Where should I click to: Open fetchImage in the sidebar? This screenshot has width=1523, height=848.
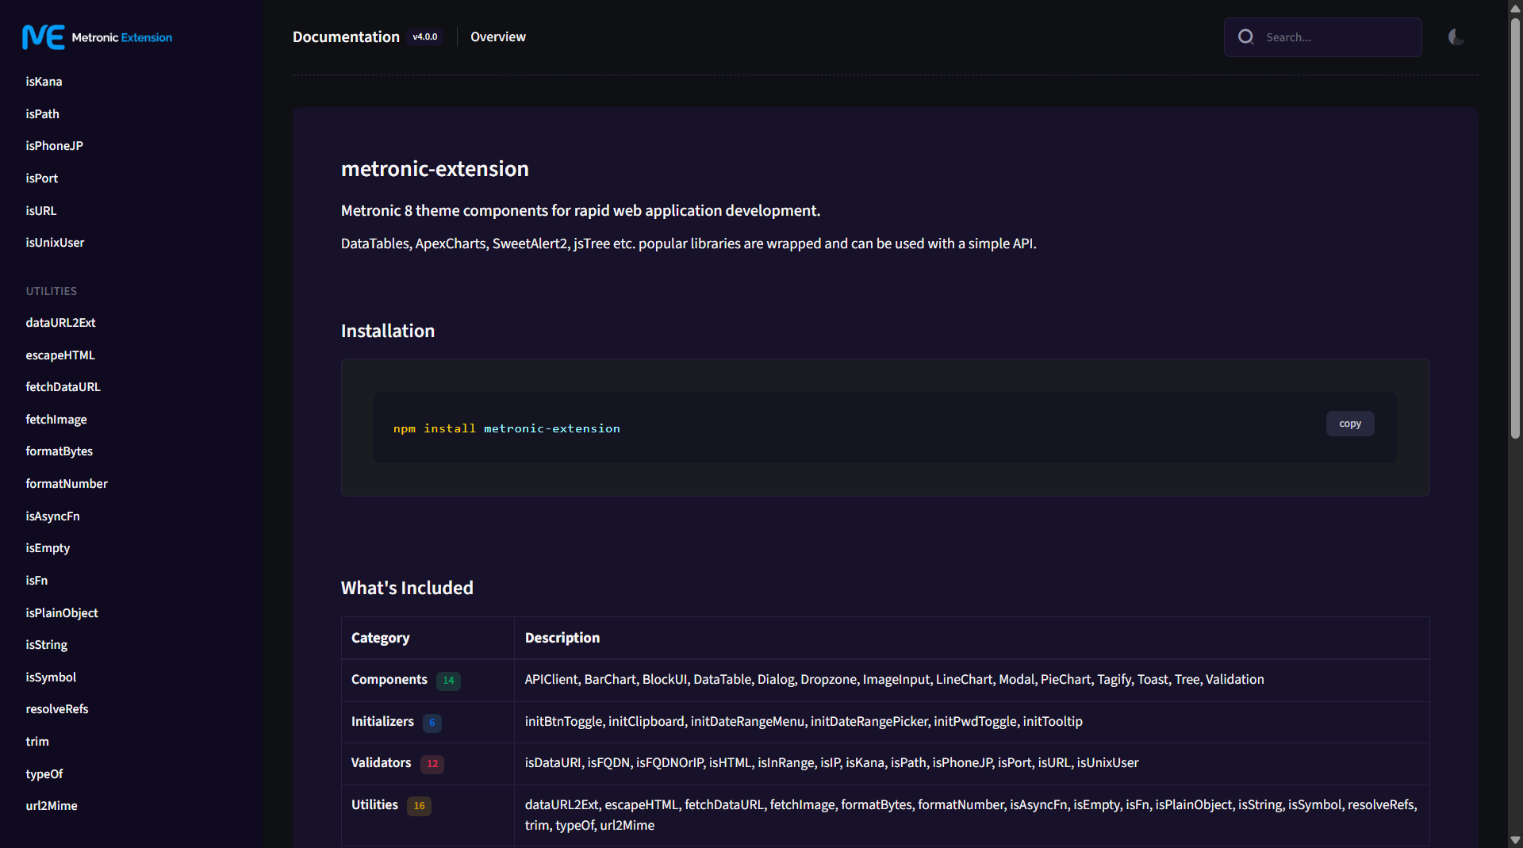pyautogui.click(x=56, y=420)
